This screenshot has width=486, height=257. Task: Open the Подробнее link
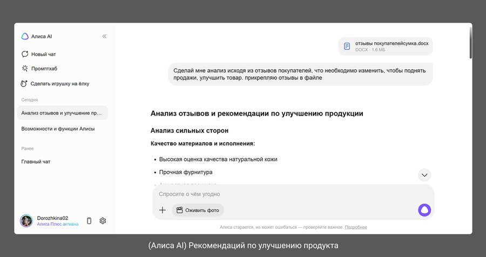pyautogui.click(x=356, y=227)
